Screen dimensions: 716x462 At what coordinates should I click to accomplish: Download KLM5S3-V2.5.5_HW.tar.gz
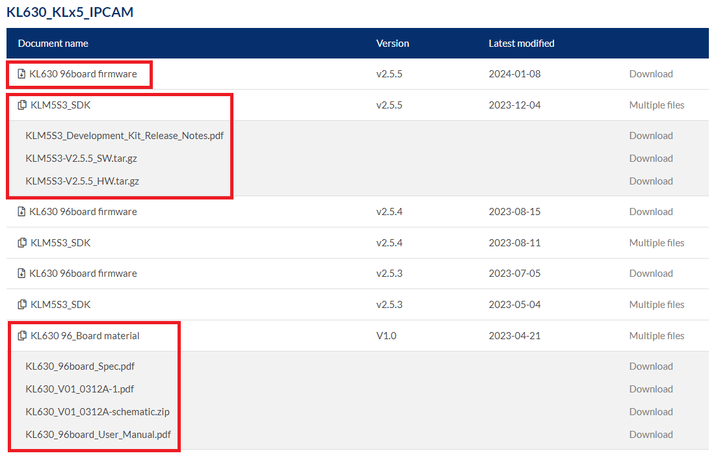click(651, 181)
